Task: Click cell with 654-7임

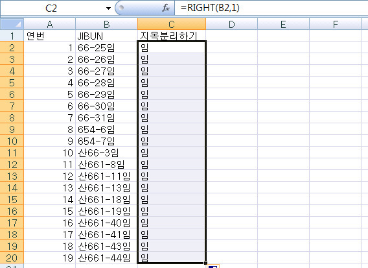Action: click(106, 141)
